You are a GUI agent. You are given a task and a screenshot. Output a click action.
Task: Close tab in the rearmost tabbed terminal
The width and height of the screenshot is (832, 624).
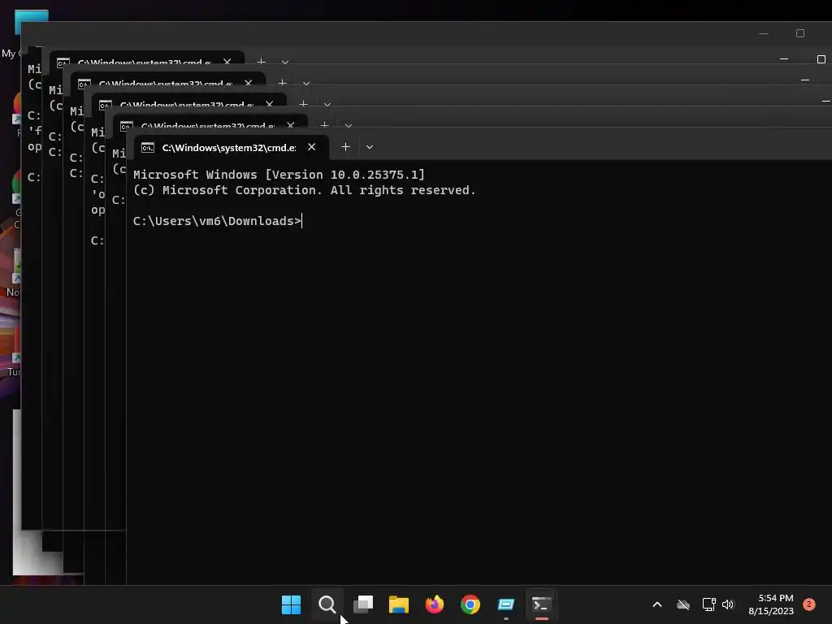click(227, 62)
